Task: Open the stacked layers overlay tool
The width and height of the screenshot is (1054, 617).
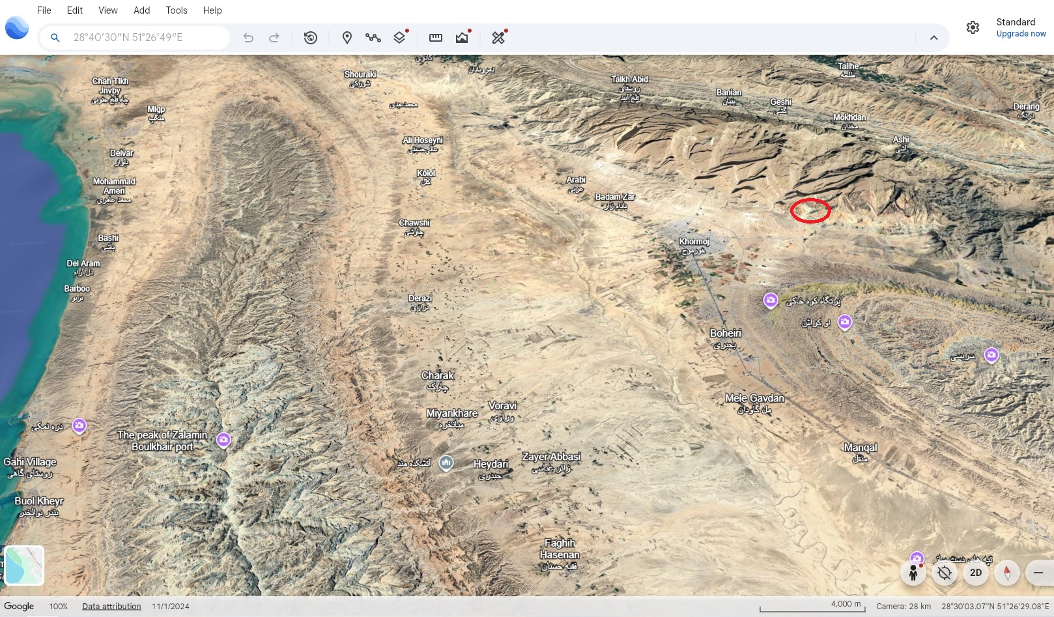Action: [x=400, y=38]
